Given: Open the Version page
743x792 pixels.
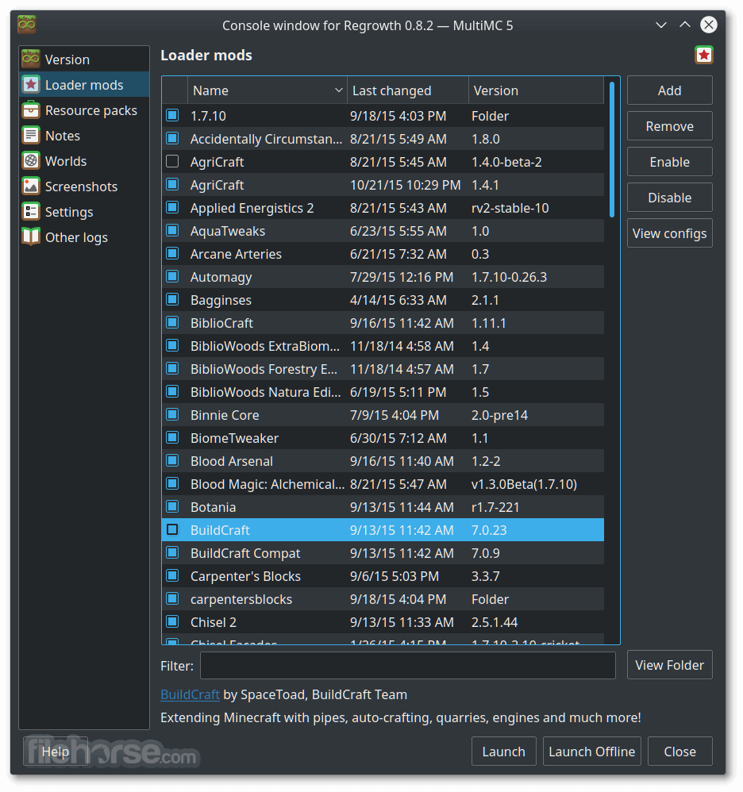Looking at the screenshot, I should [84, 59].
